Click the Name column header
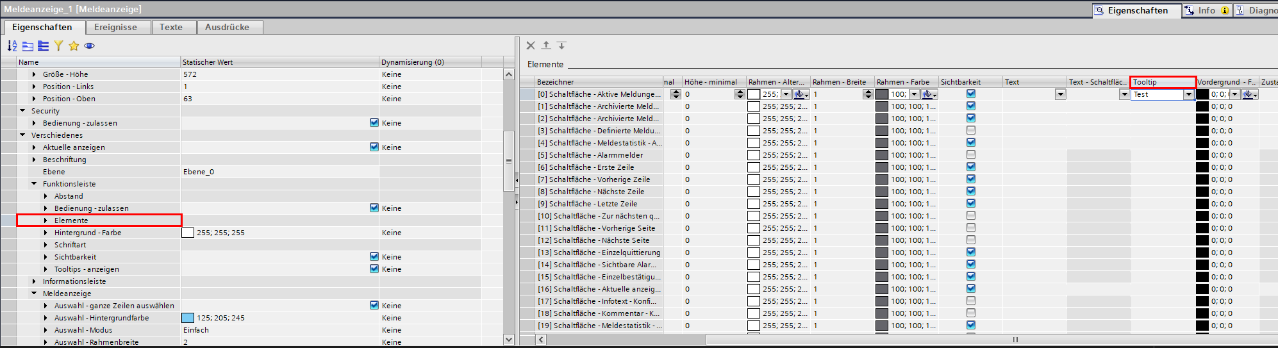 tap(99, 62)
